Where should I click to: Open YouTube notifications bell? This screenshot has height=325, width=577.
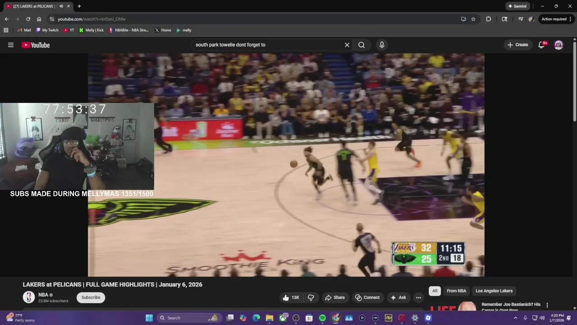point(542,45)
